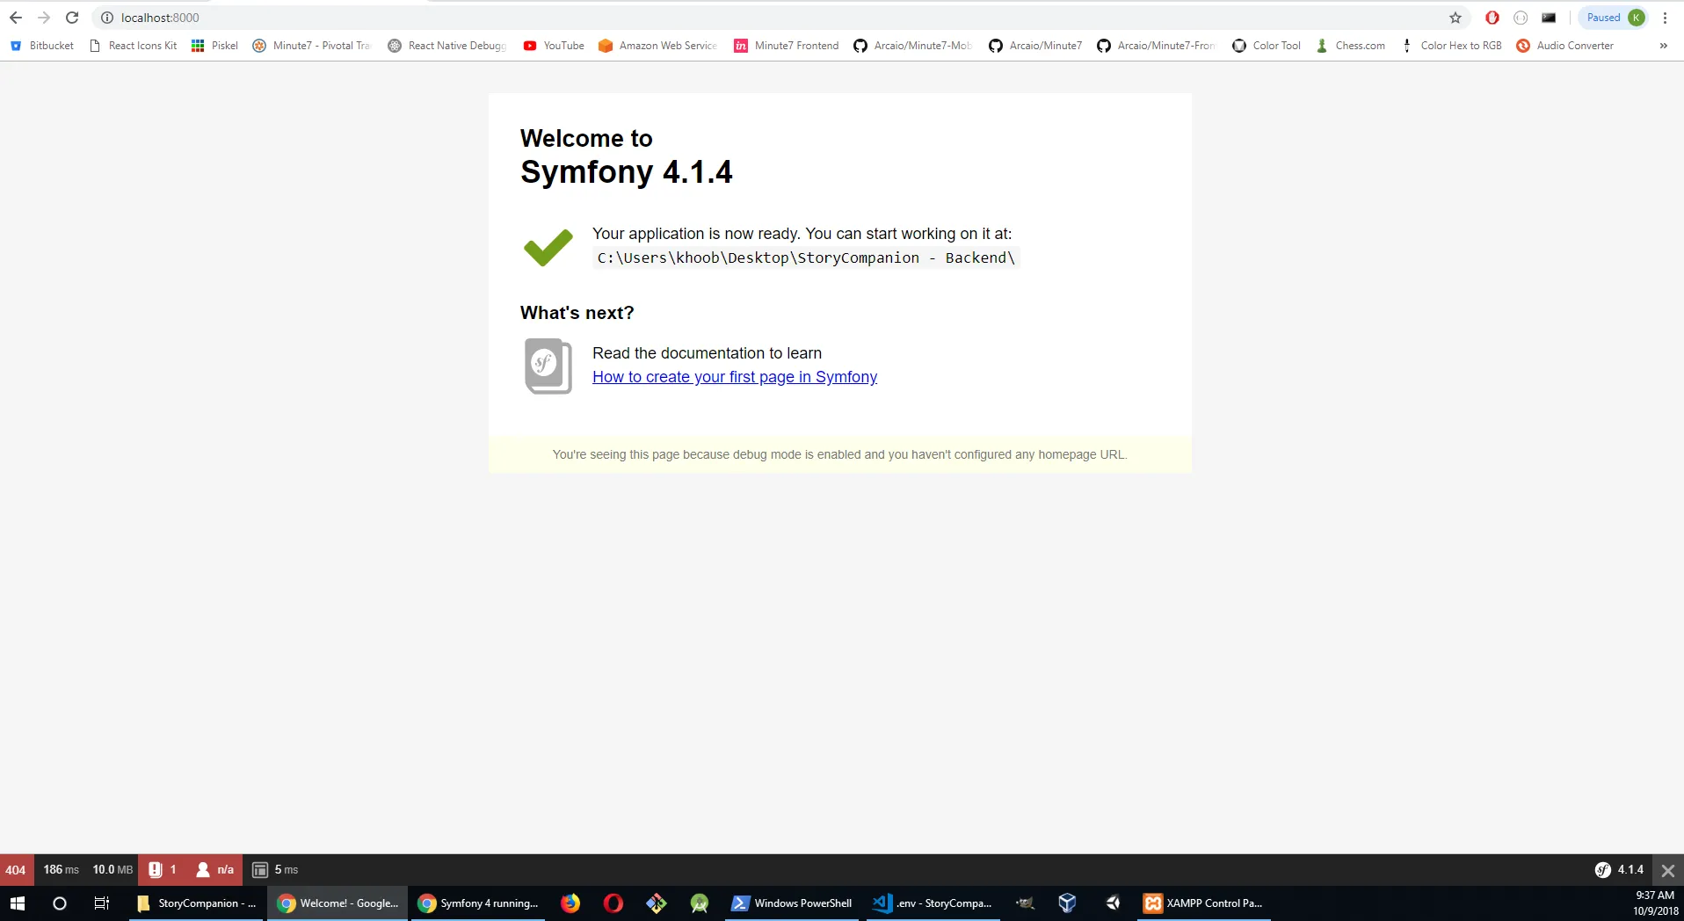Switch to the Windows PowerShell window
This screenshot has height=921, width=1684.
pyautogui.click(x=792, y=903)
